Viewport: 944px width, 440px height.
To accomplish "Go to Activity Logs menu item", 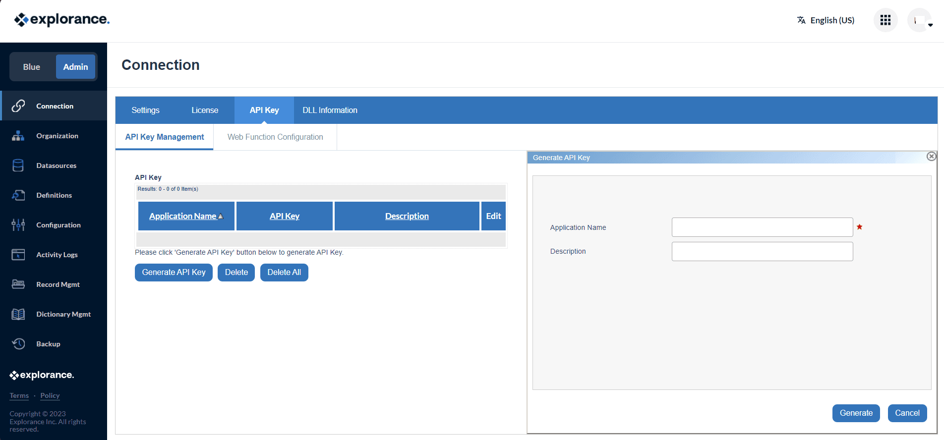I will tap(54, 254).
